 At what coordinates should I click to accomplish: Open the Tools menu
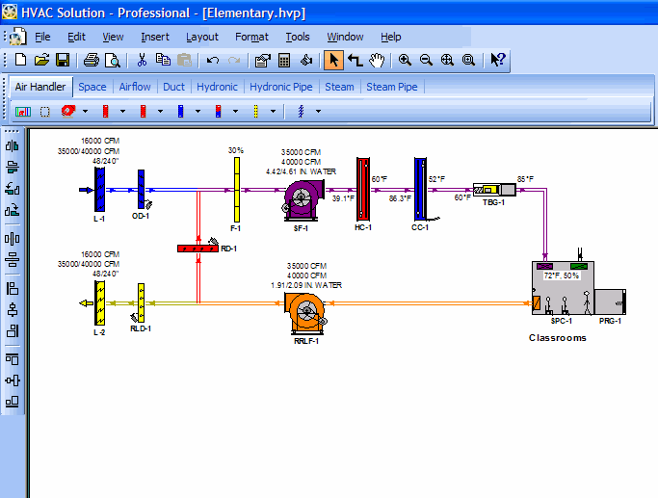(x=297, y=37)
